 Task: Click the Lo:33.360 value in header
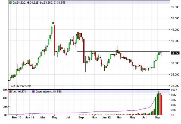pos(46,3)
